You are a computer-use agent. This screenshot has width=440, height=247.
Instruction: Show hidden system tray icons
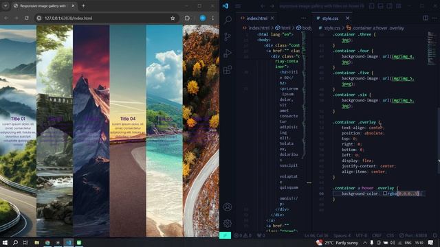[x=365, y=243]
